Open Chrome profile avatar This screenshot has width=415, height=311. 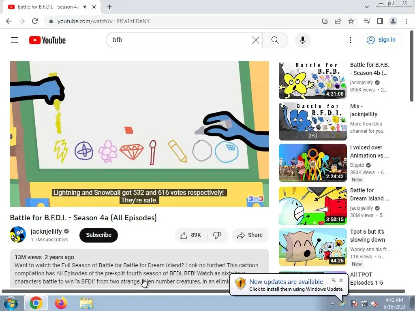[x=393, y=21]
